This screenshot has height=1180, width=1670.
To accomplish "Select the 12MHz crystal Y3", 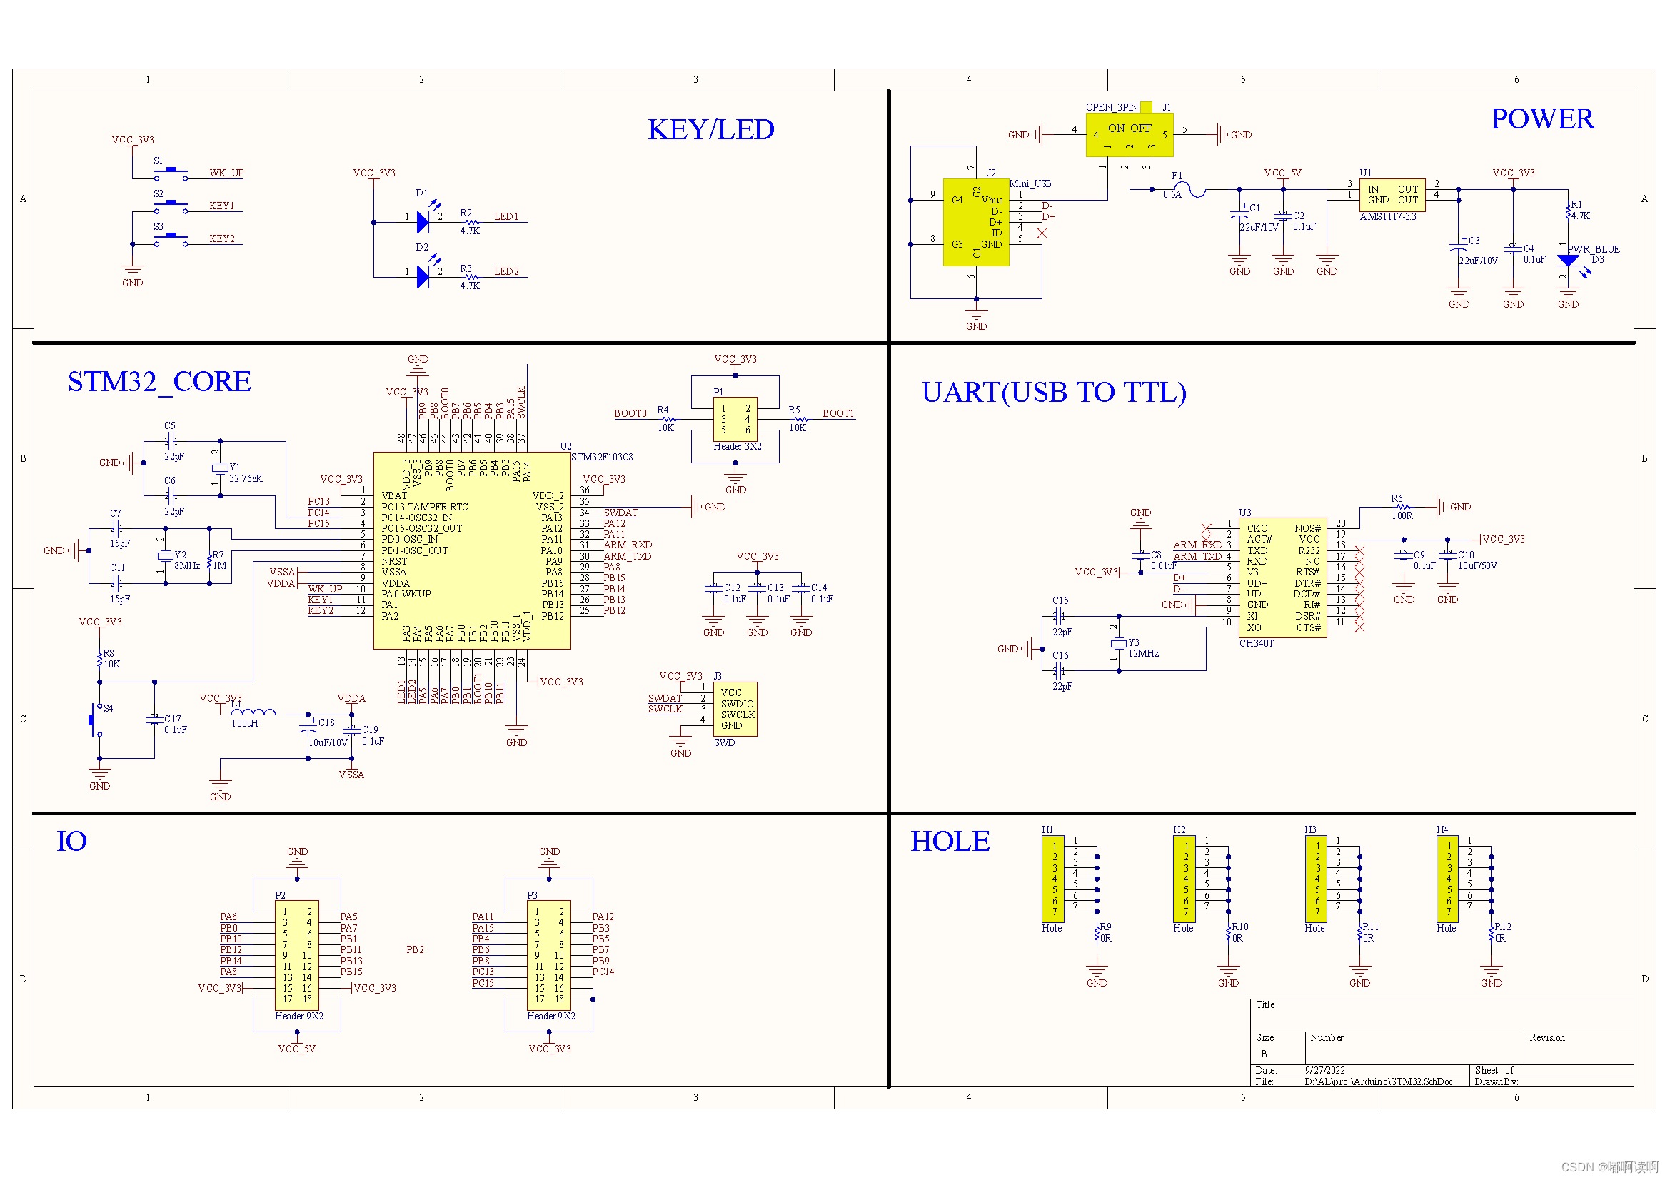I will pos(1119,643).
